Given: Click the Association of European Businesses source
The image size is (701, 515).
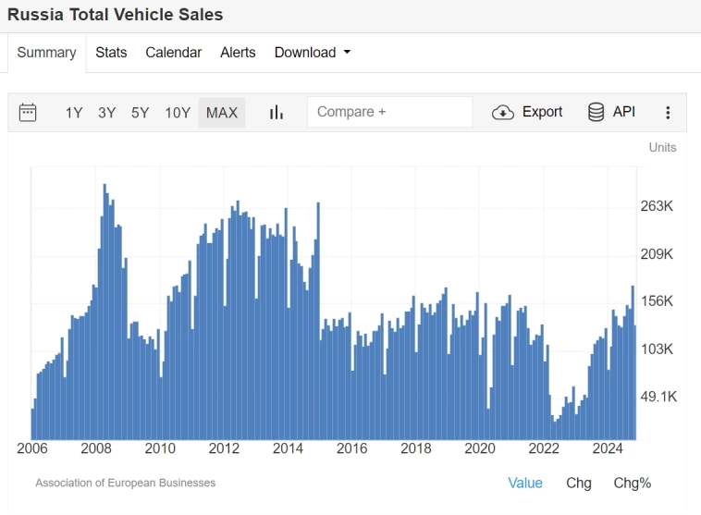Looking at the screenshot, I should (x=125, y=483).
